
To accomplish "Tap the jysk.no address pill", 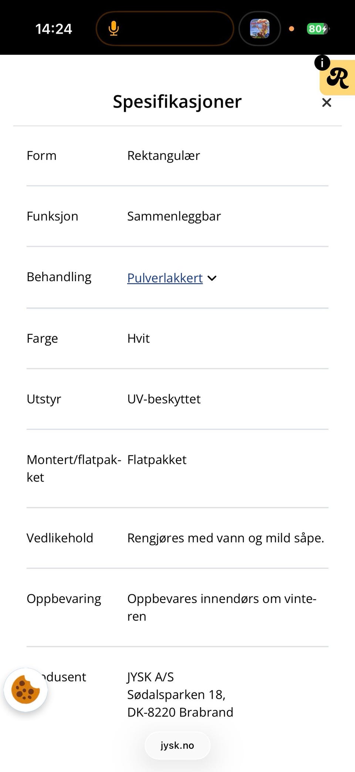I will tap(177, 745).
